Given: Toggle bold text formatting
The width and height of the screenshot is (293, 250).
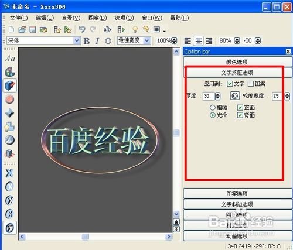Looking at the screenshot, I should pyautogui.click(x=87, y=41).
